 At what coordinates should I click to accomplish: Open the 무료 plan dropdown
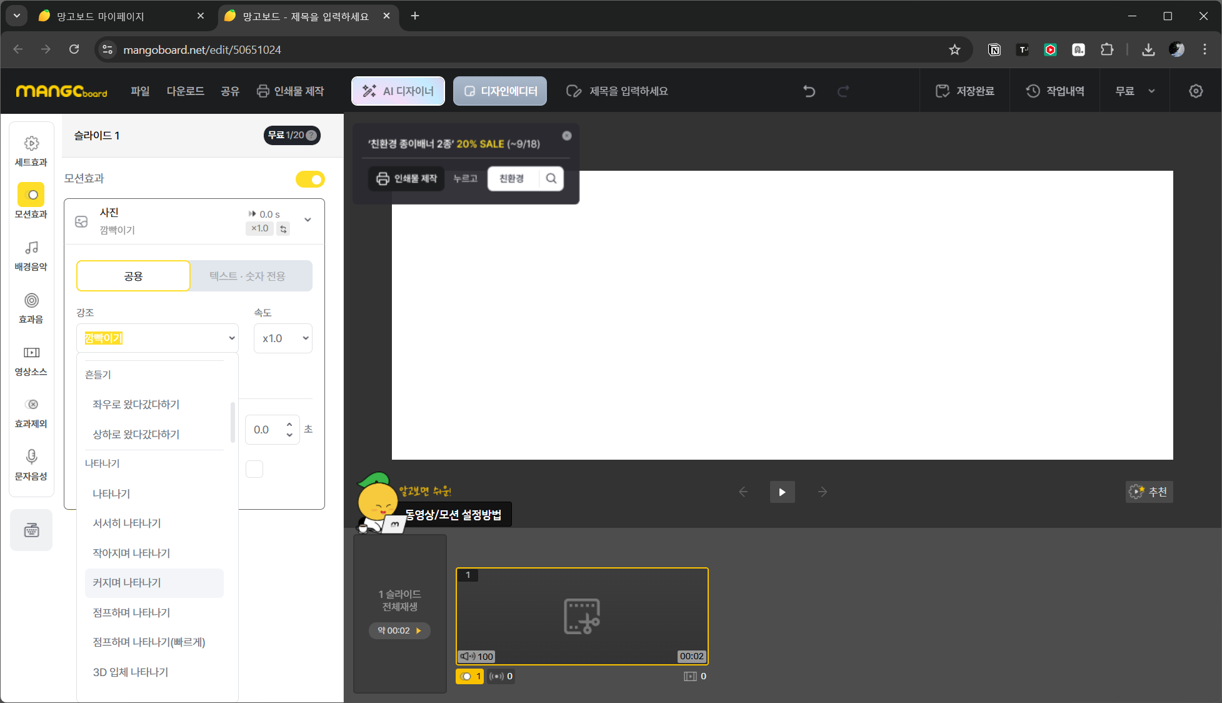tap(1134, 91)
